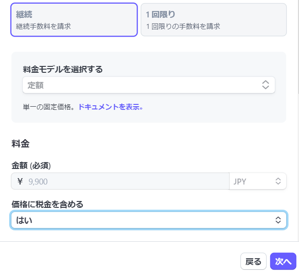299x277 pixels.
Task: Click the 1回限りの手数料を請求 description text
Action: pyautogui.click(x=183, y=27)
